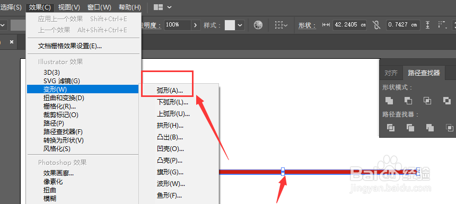The image size is (456, 204).
Task: Open the 帮助(H) menu
Action: (130, 7)
